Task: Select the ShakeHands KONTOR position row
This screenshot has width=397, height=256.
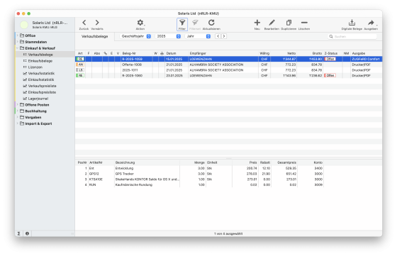Action: [x=200, y=179]
